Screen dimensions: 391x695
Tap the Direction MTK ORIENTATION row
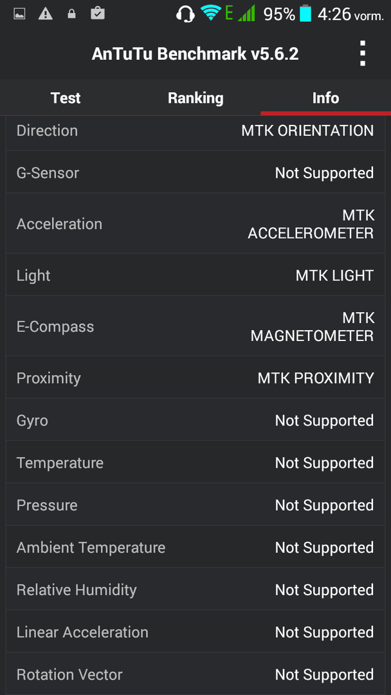[195, 133]
